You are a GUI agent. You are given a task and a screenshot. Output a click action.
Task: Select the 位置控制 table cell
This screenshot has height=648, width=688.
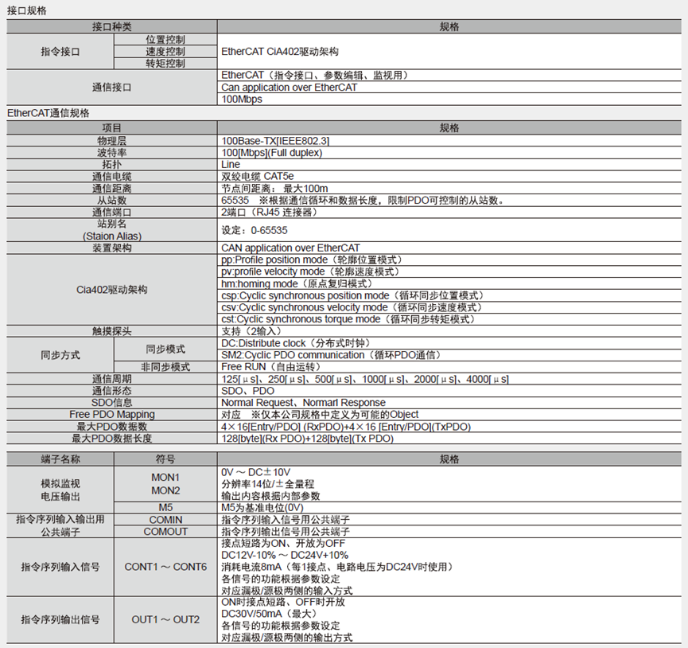tap(165, 39)
